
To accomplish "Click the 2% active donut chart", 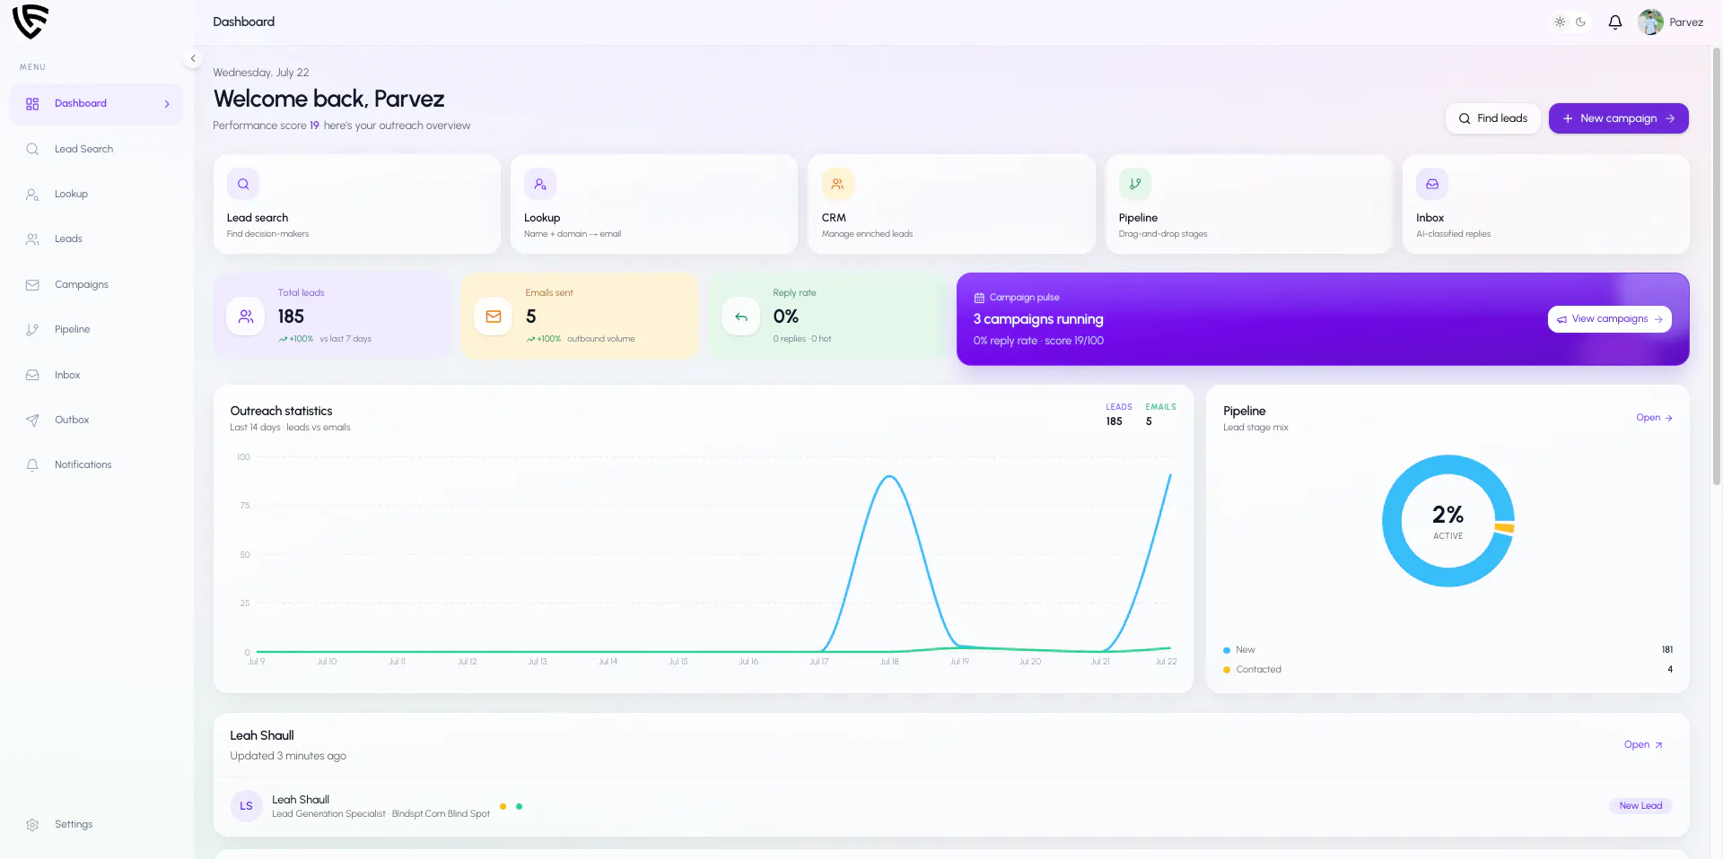I will click(x=1448, y=521).
